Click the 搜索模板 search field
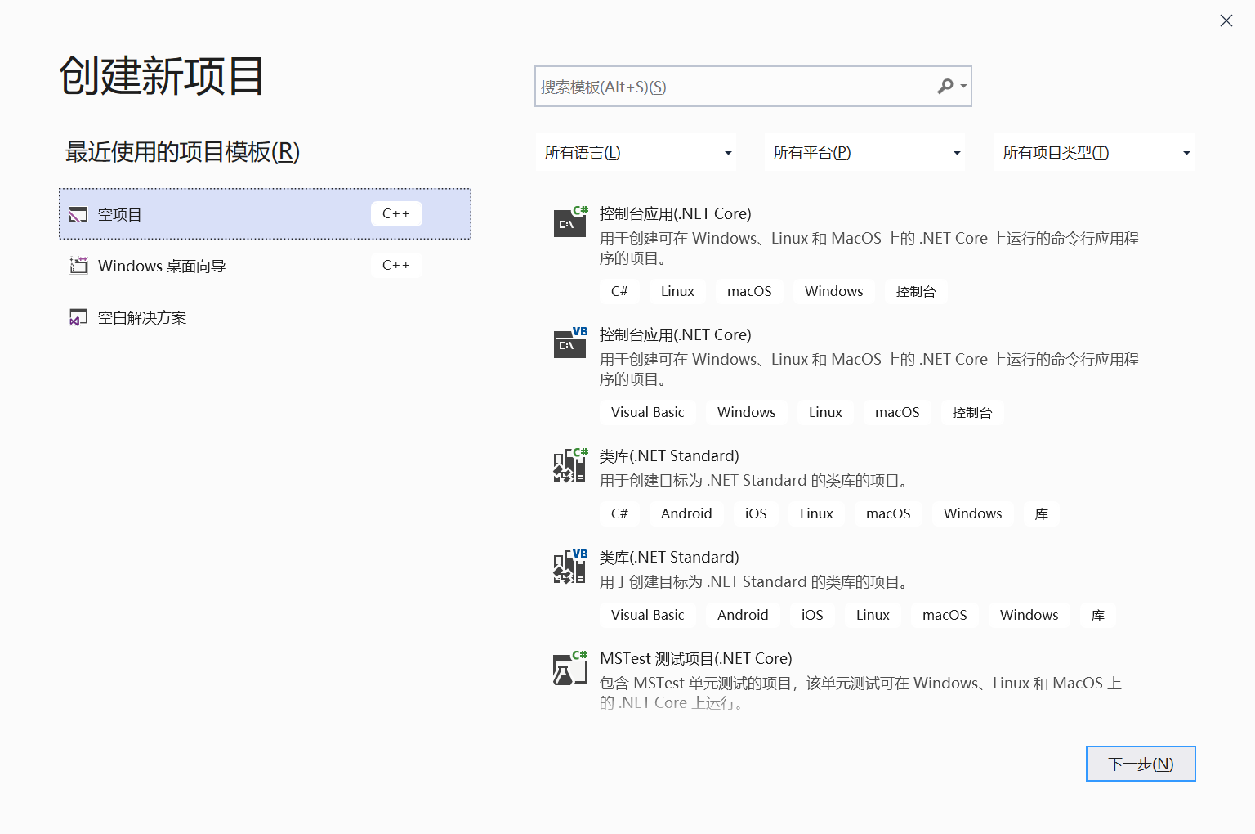The image size is (1255, 834). (735, 86)
